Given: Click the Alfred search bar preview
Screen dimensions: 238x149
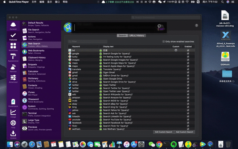Looking at the screenshot, I should click(x=119, y=28).
